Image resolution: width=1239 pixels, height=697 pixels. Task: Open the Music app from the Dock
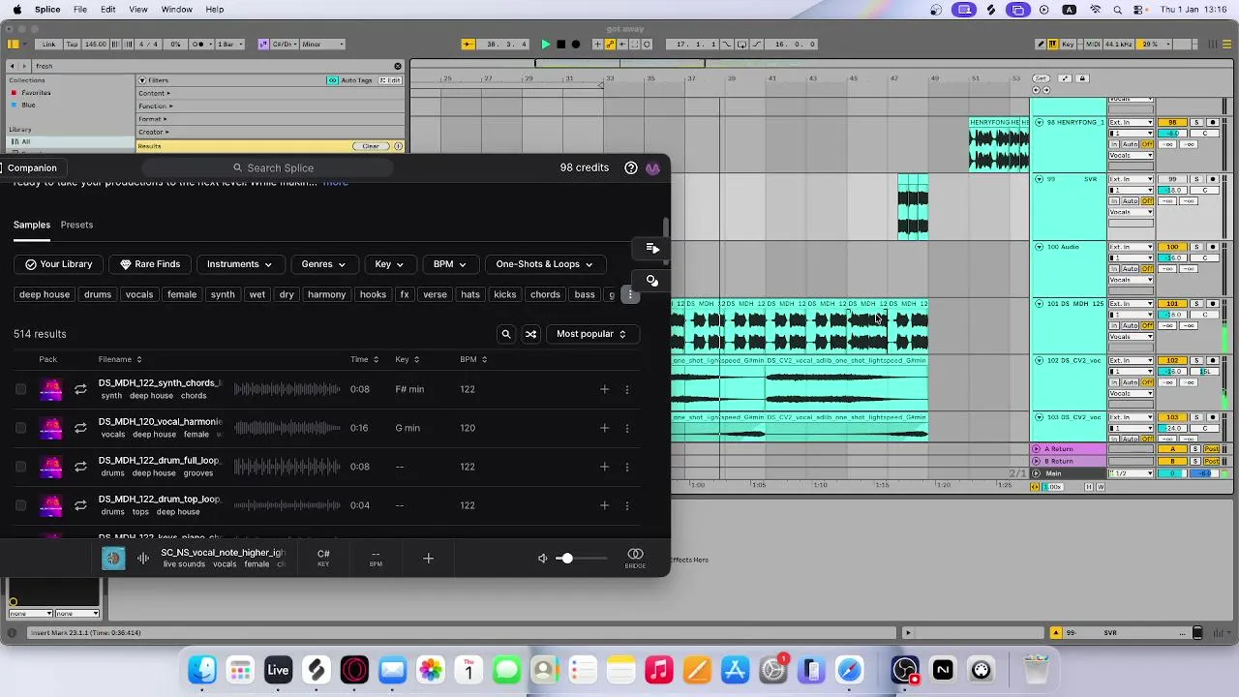658,670
